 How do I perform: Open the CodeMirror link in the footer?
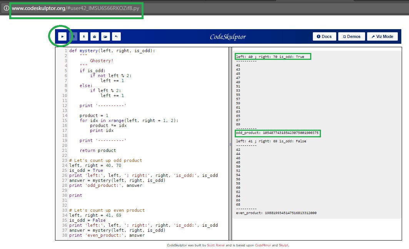(264, 245)
